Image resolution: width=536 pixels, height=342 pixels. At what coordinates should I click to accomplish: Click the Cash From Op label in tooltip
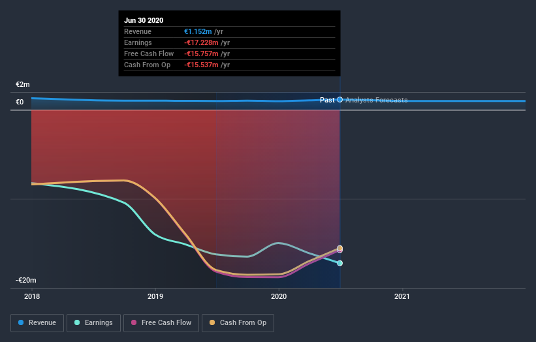[147, 65]
